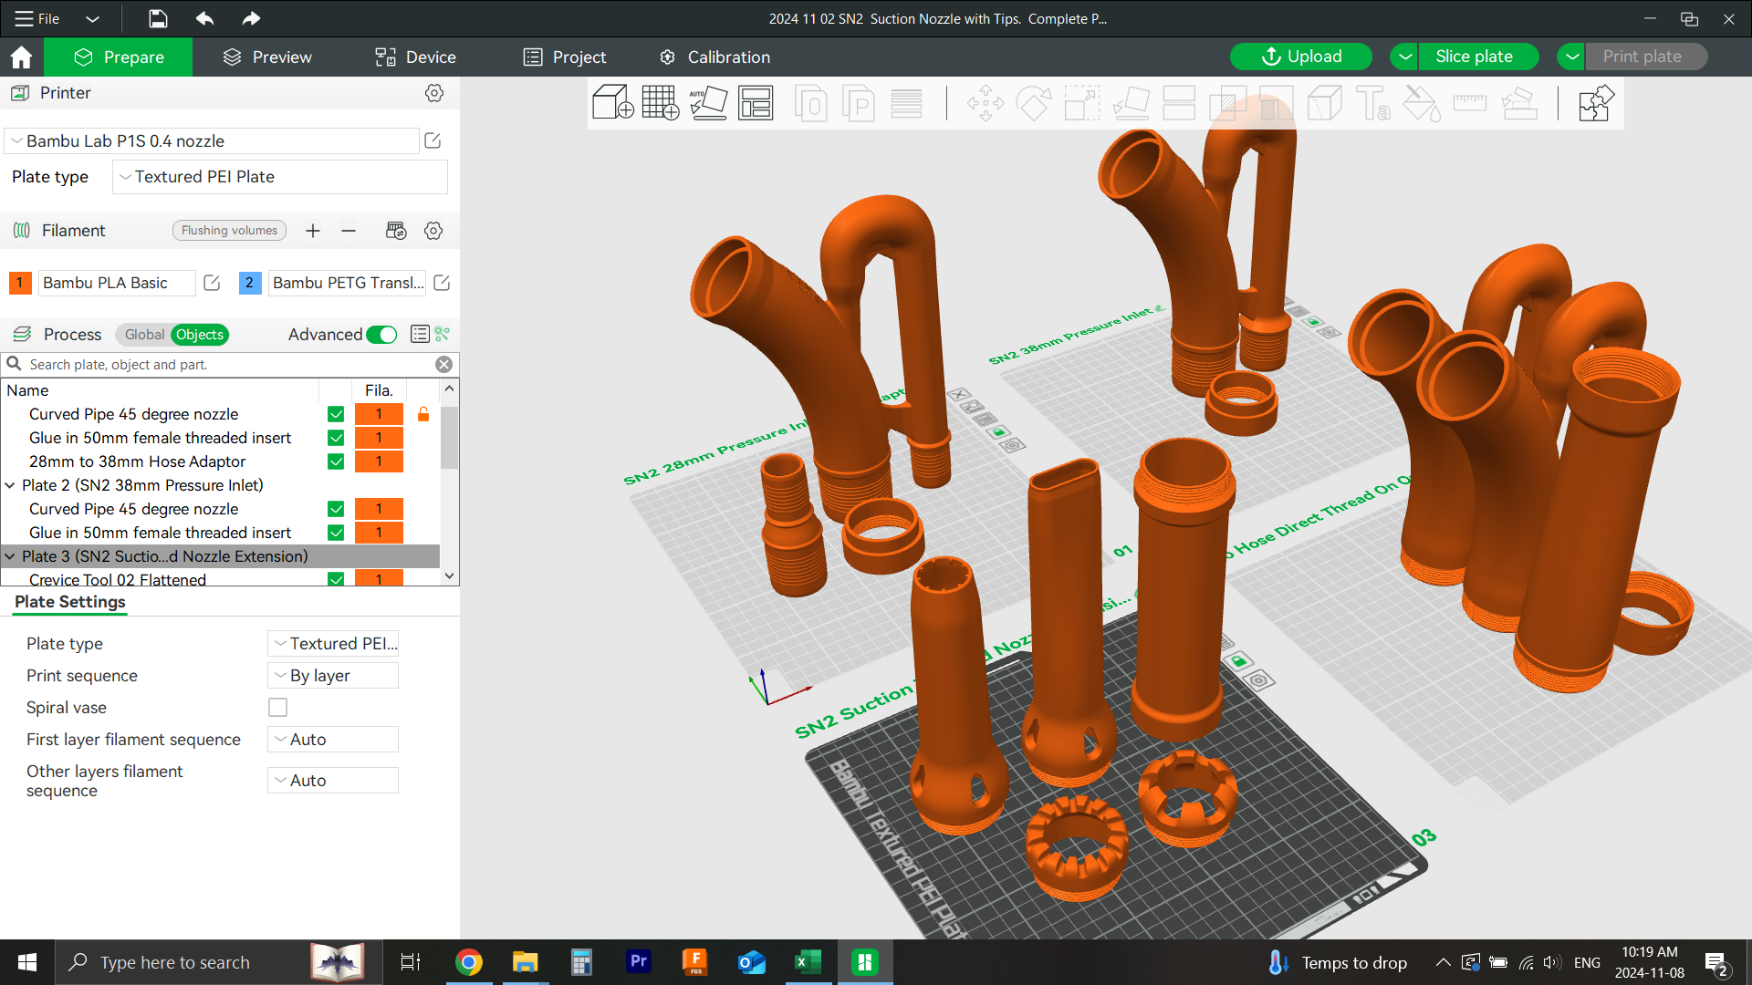Arrange all objects on plates
This screenshot has width=1752, height=985.
(756, 103)
